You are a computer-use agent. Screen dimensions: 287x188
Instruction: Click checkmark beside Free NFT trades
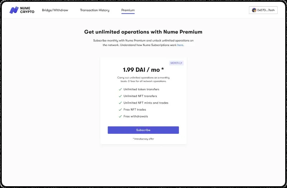pos(120,110)
